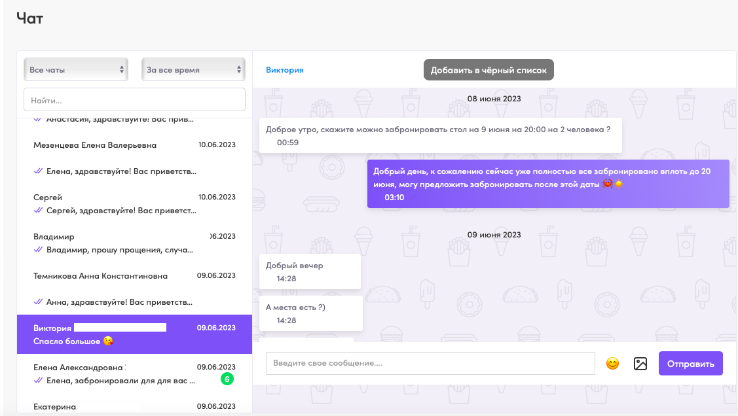Click the 'Введите свое сообщение' message input

click(x=430, y=363)
